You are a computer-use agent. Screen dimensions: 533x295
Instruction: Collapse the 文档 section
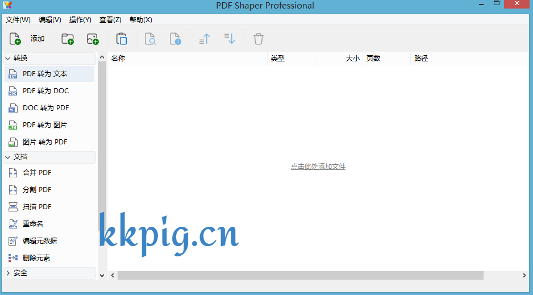[x=49, y=157]
